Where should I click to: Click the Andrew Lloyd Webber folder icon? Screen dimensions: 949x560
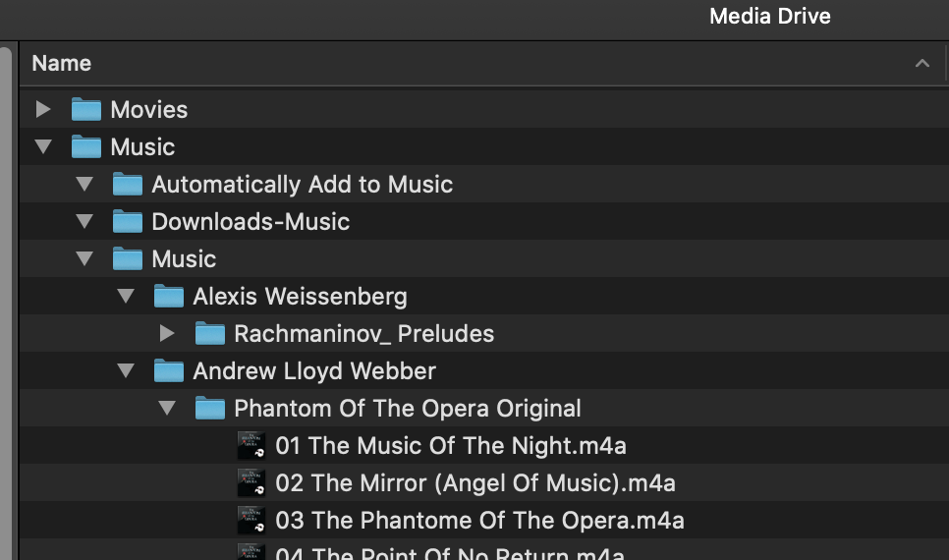coord(168,370)
